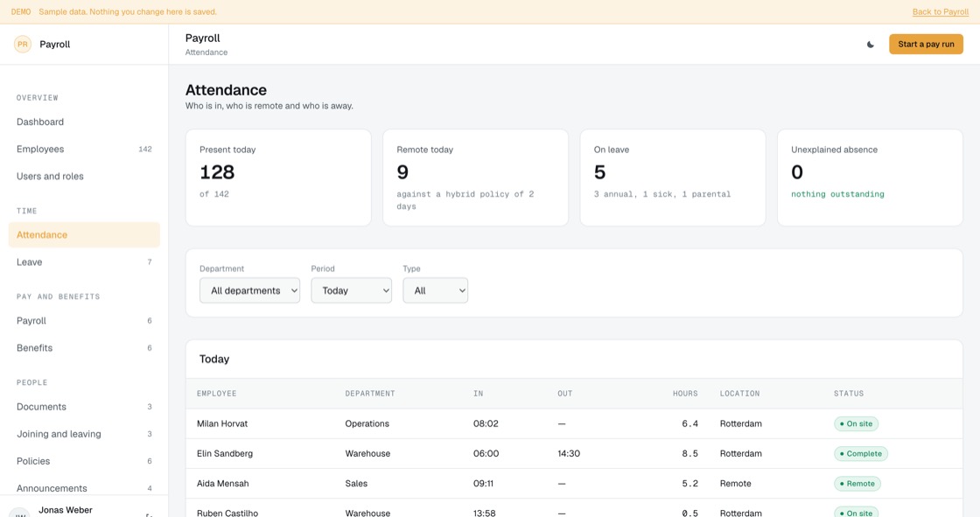Click the On site status badge for Milan Horvat
The width and height of the screenshot is (980, 517).
(x=857, y=424)
